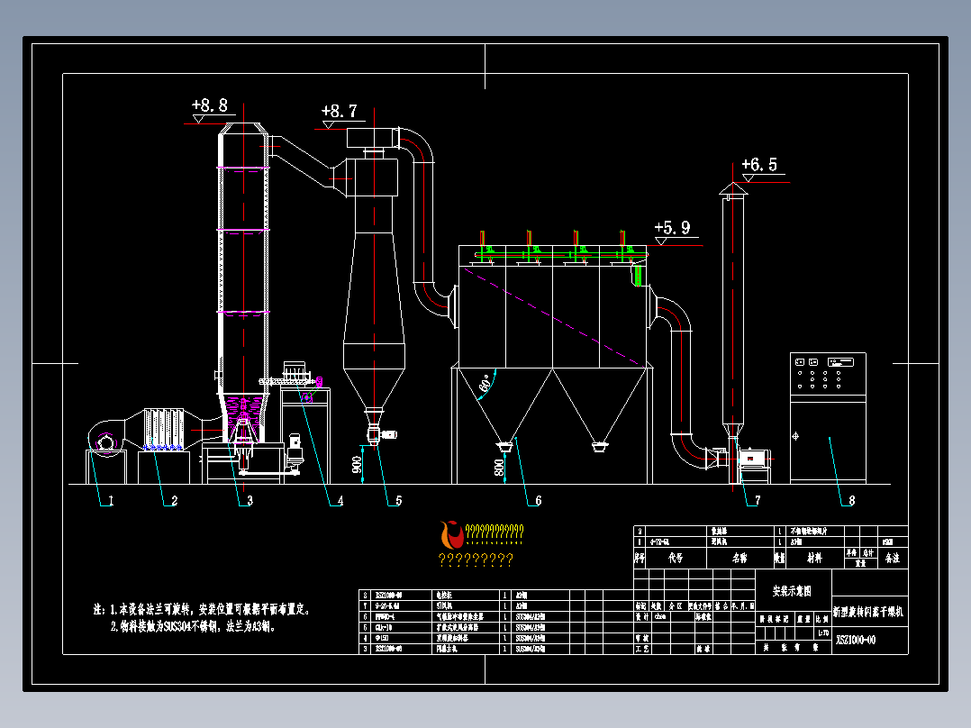Click note line 2 mentioning SUS304
Screen dimensions: 971x728
193,627
